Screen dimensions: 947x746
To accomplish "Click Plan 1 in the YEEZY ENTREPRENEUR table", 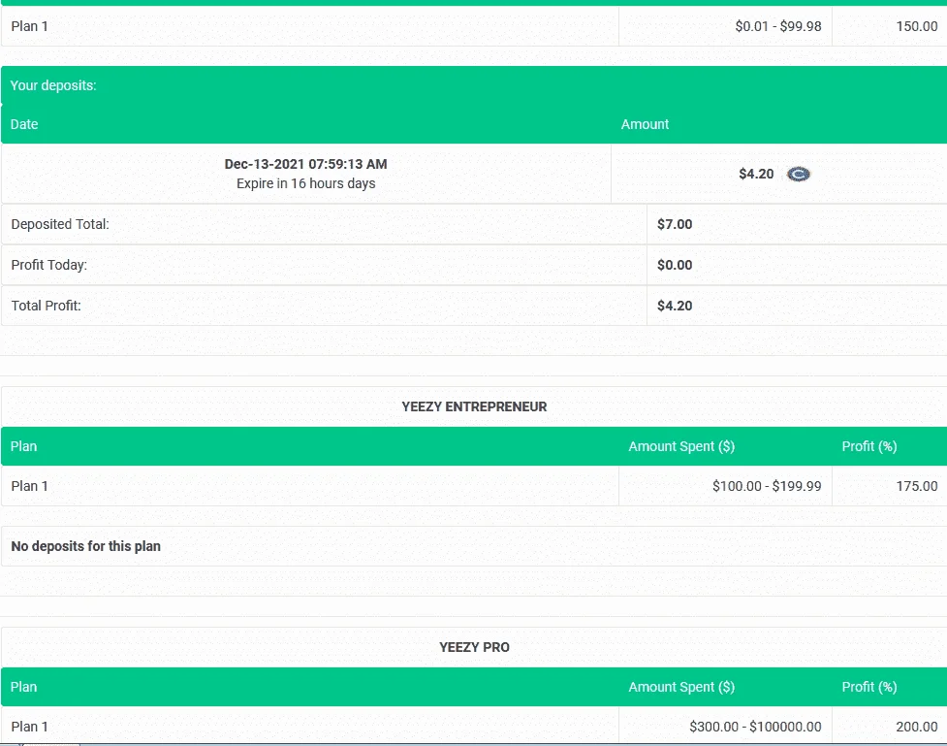I will tap(30, 486).
